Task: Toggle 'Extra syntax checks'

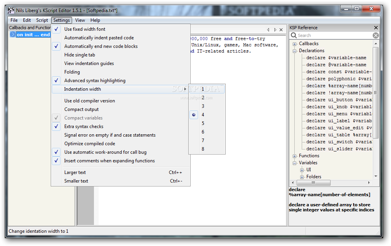Action: point(121,127)
